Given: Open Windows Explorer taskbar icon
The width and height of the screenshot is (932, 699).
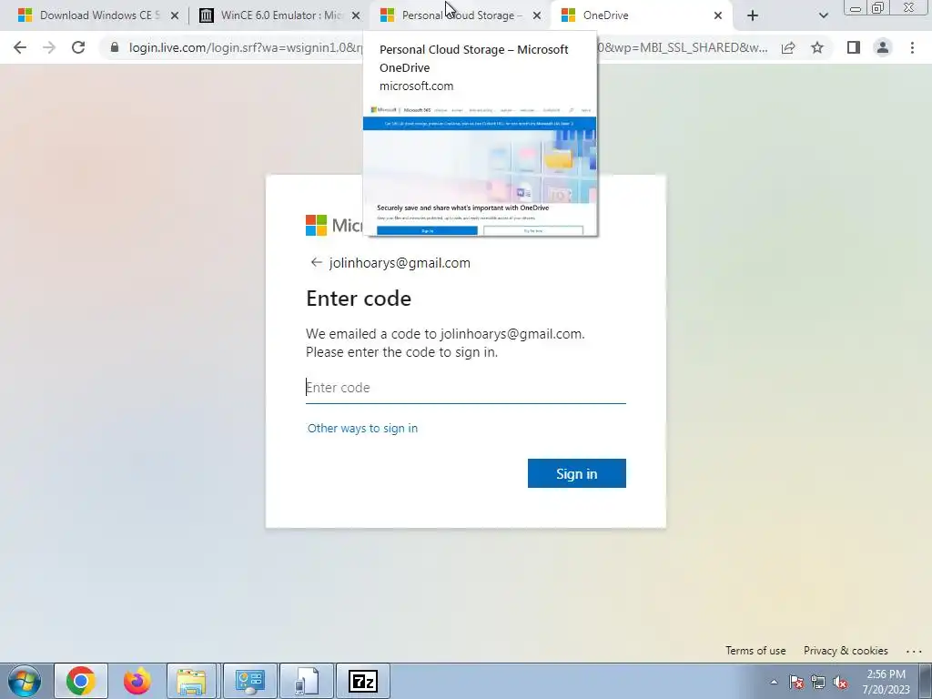Looking at the screenshot, I should tap(191, 681).
